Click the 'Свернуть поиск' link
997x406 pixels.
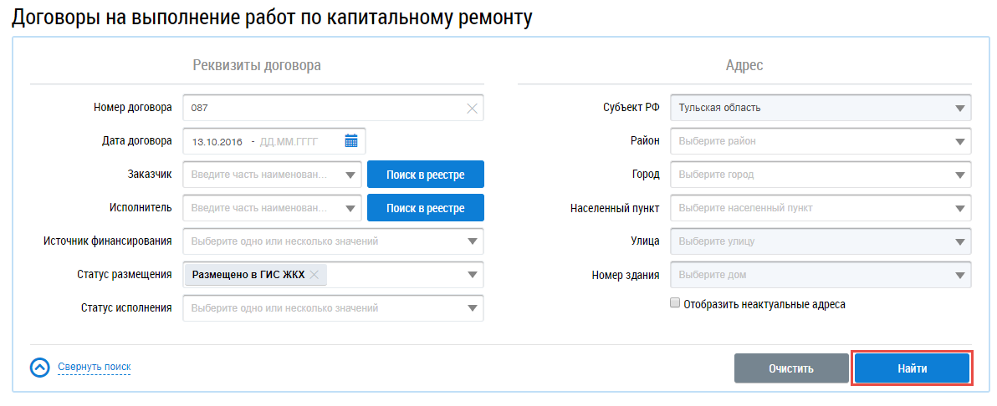click(x=94, y=367)
